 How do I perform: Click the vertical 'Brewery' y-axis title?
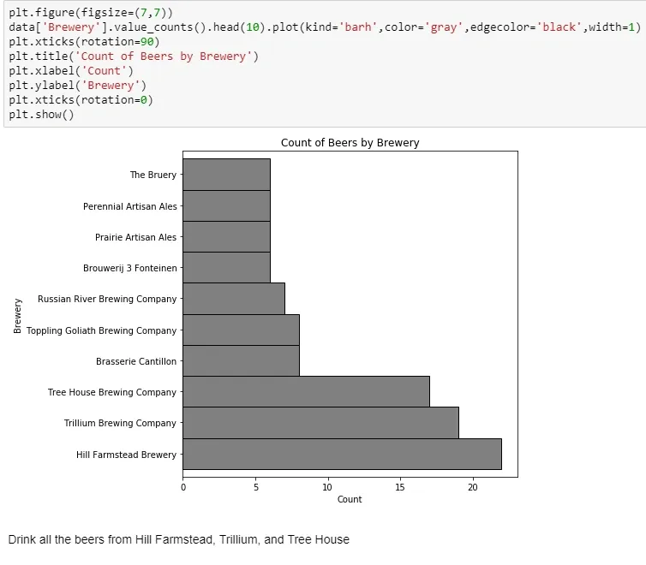[17, 316]
